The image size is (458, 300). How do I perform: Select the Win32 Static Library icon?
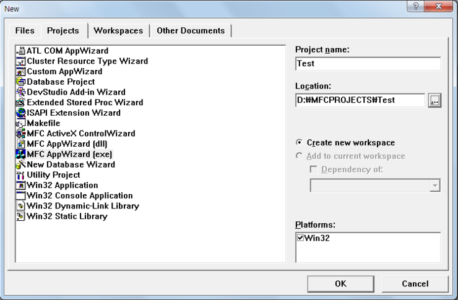click(21, 216)
